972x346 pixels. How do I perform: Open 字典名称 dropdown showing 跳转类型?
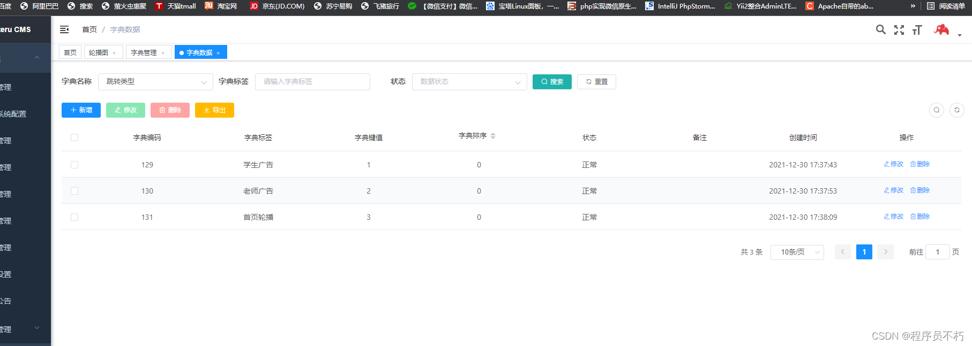[155, 82]
